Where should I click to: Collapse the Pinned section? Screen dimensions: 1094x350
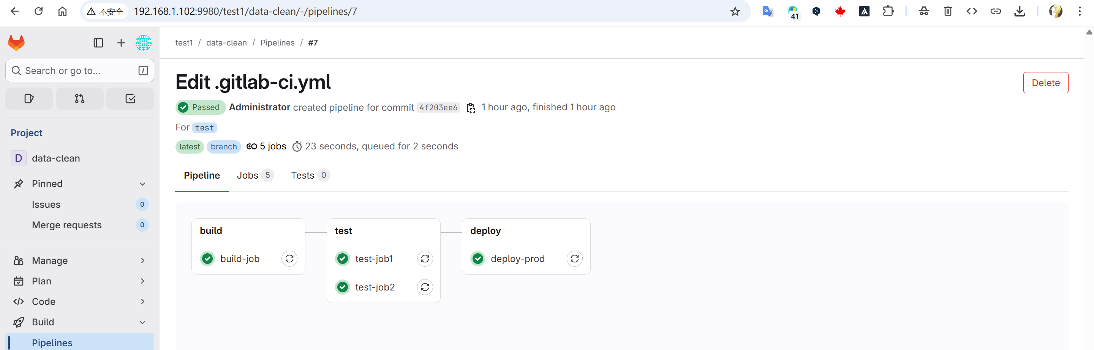pos(142,184)
